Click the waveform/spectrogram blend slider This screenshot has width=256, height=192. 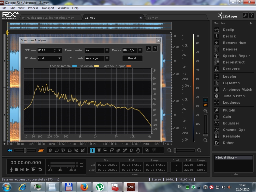(x=25, y=150)
